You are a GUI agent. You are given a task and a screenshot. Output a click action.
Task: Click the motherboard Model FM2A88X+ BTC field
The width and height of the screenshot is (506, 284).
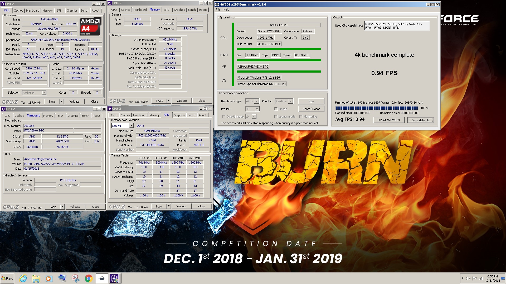coord(48,130)
